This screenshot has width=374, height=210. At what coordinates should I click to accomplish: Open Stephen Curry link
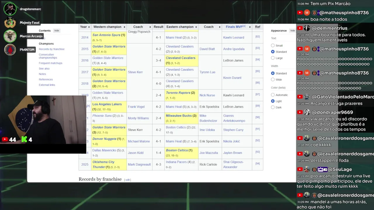pos(233,130)
